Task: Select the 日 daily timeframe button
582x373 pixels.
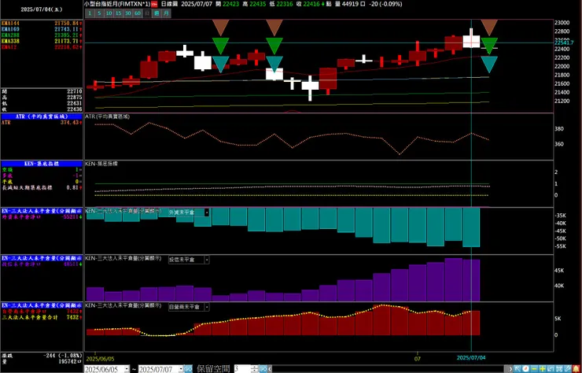Action: (147, 13)
